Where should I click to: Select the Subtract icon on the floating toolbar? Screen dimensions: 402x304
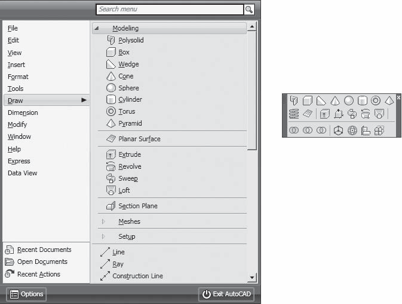(x=308, y=130)
